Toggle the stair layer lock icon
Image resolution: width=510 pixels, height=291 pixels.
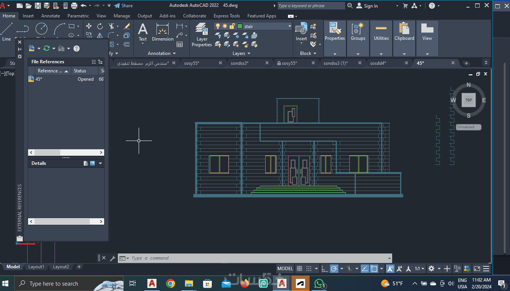(x=232, y=26)
